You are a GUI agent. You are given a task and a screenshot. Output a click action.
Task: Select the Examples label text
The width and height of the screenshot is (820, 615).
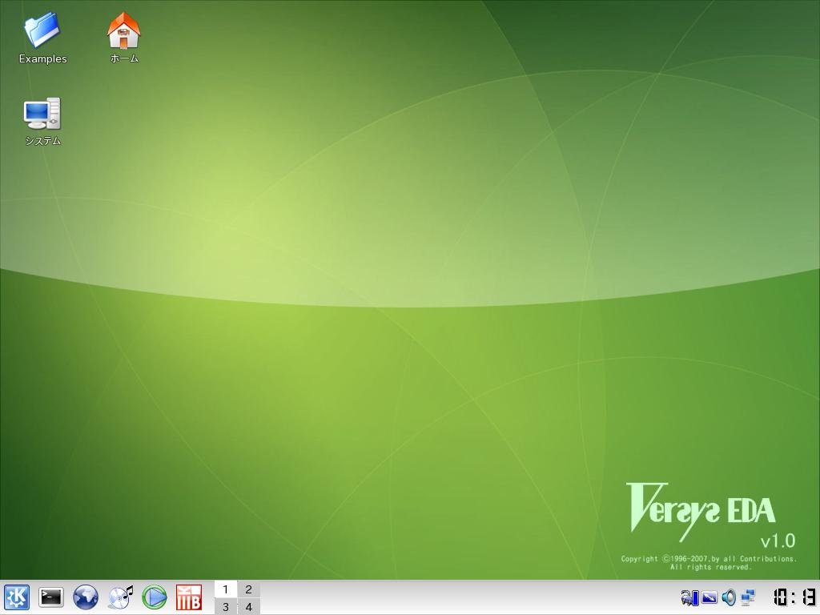[x=43, y=59]
